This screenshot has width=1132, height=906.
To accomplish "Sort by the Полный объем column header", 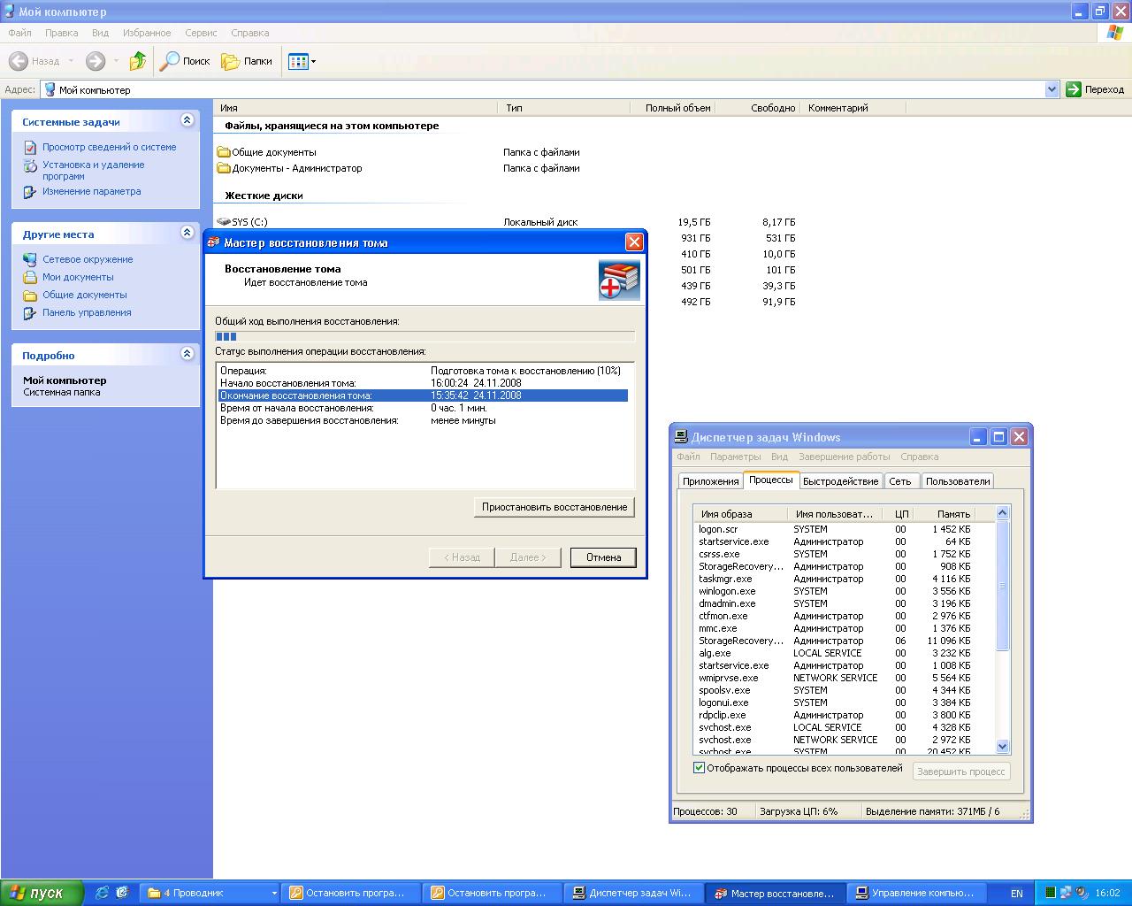I will tap(673, 108).
